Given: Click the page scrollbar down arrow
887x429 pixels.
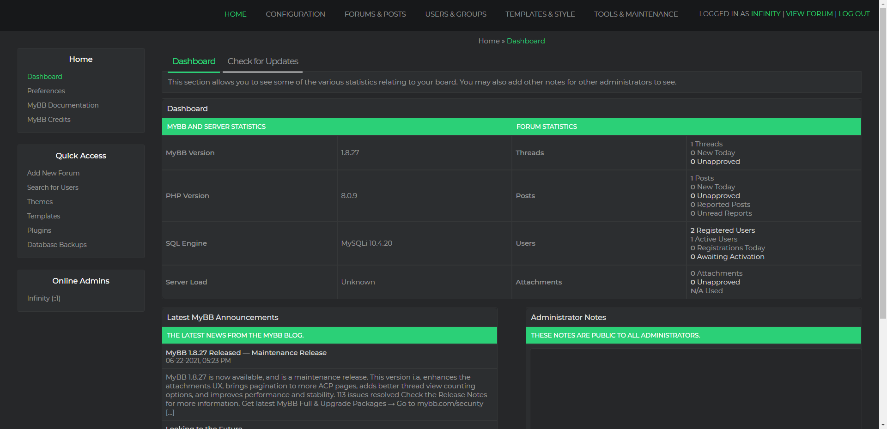Looking at the screenshot, I should point(883,425).
